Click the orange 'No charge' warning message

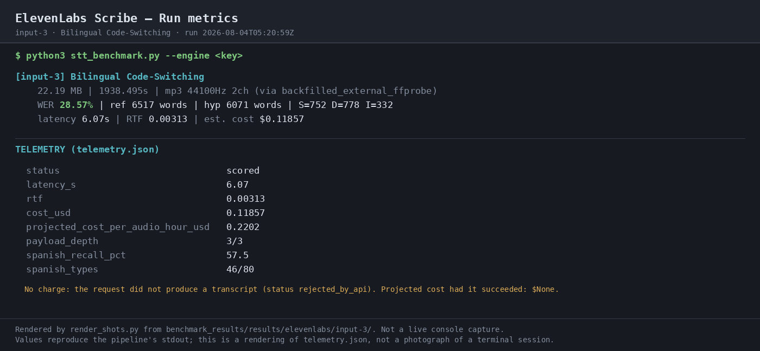tap(292, 290)
